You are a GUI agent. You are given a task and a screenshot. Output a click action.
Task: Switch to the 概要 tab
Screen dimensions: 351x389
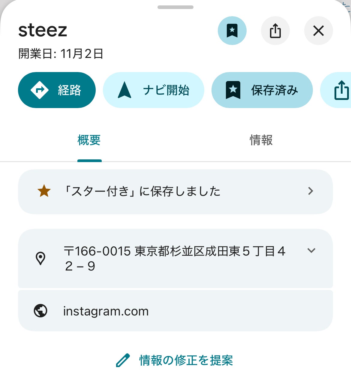pos(89,140)
